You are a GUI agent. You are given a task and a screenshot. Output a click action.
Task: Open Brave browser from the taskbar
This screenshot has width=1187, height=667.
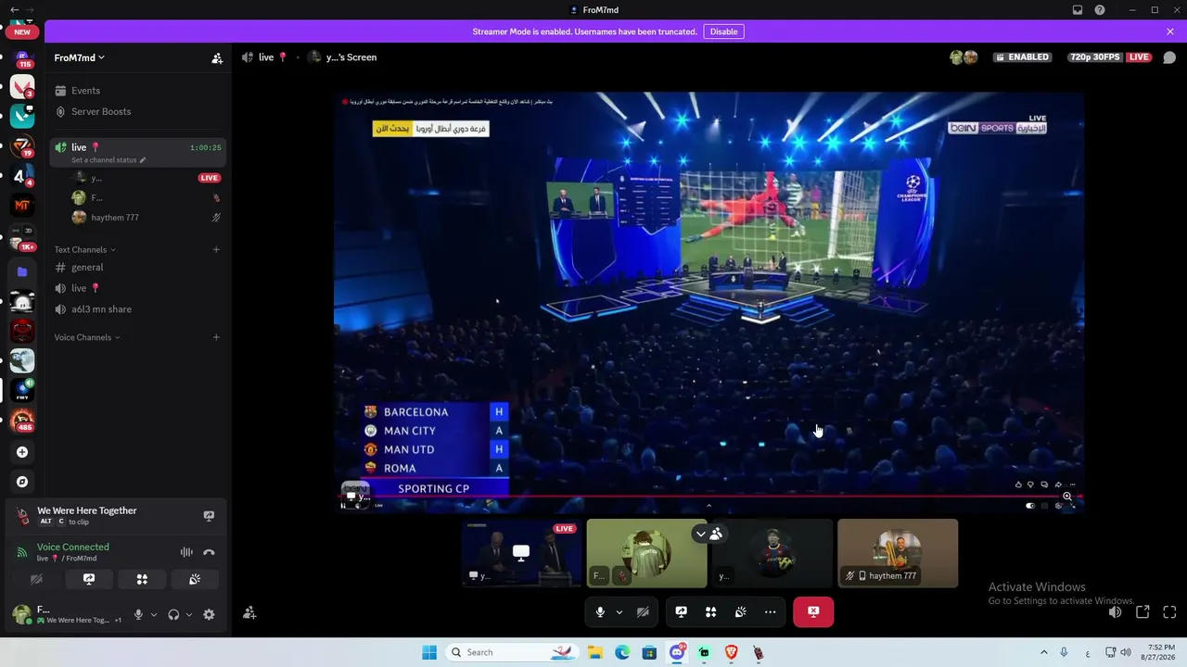(x=731, y=652)
